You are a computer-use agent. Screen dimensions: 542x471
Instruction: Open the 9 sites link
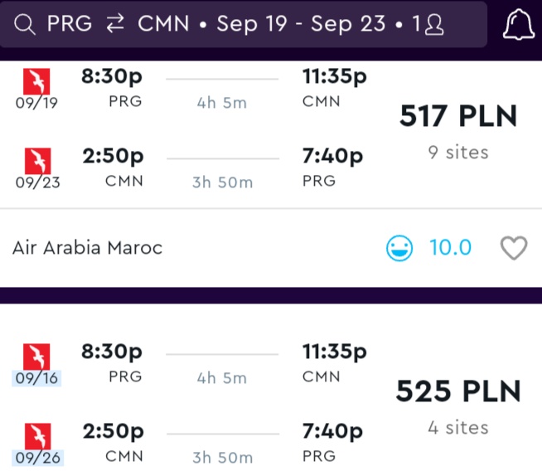(x=458, y=153)
